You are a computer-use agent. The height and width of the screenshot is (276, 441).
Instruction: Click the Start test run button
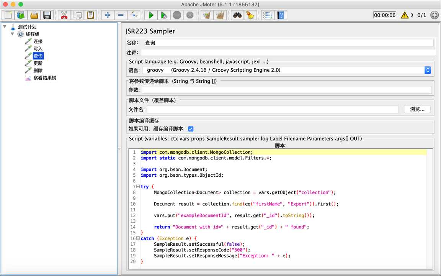[151, 15]
